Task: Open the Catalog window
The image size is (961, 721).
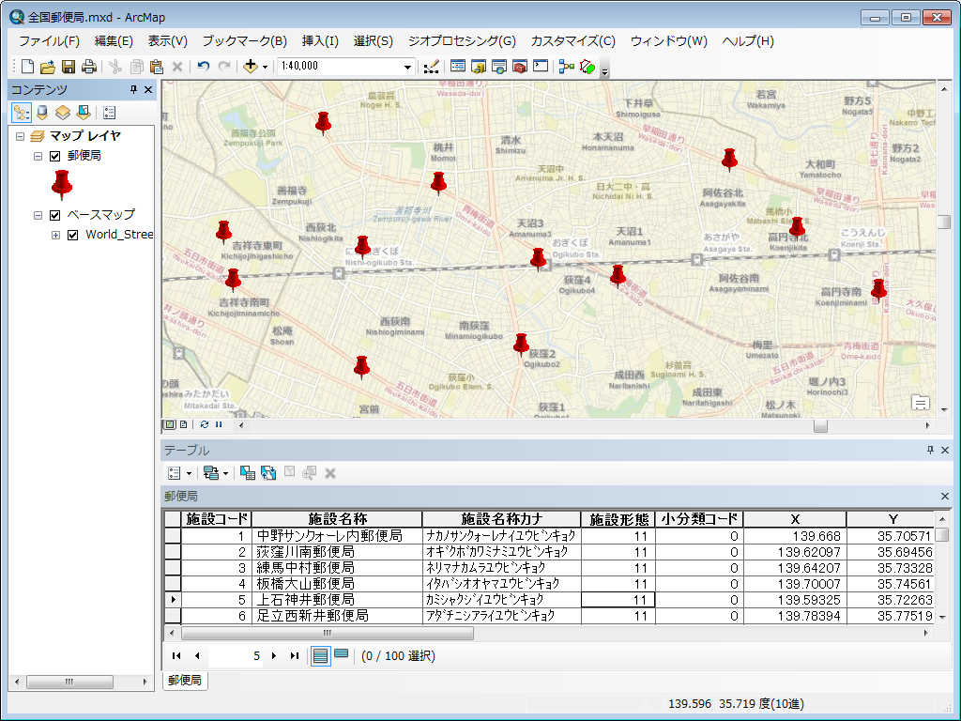Action: [x=479, y=67]
